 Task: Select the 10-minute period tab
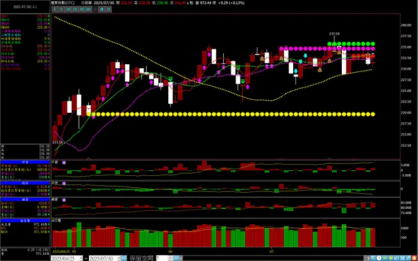pos(68,10)
